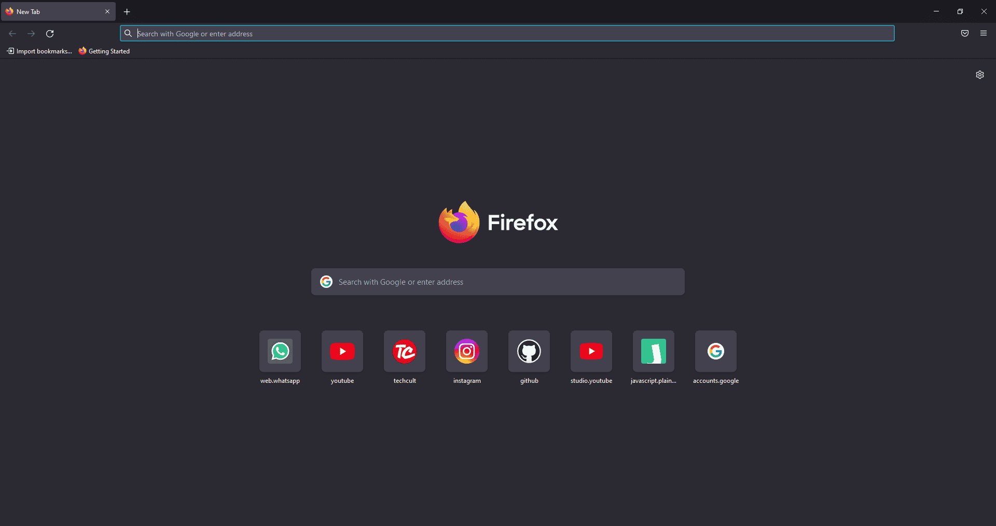Click the web.whatsapp label text
The image size is (996, 526).
(x=280, y=381)
